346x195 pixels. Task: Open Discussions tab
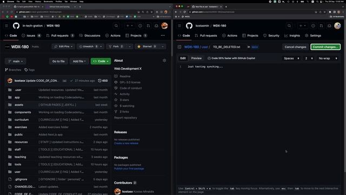90,36
